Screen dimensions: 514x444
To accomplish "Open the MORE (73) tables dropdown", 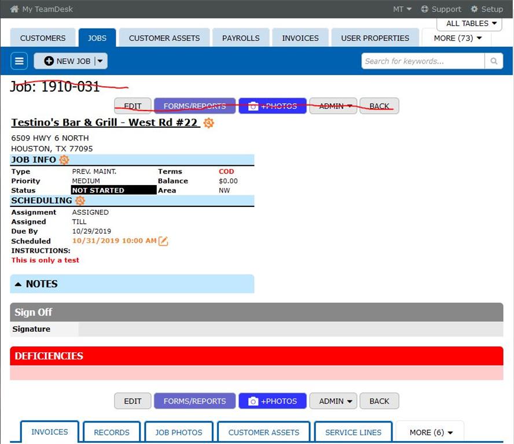I will pyautogui.click(x=457, y=38).
